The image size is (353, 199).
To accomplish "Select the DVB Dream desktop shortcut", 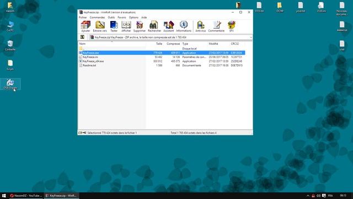I will tap(10, 84).
